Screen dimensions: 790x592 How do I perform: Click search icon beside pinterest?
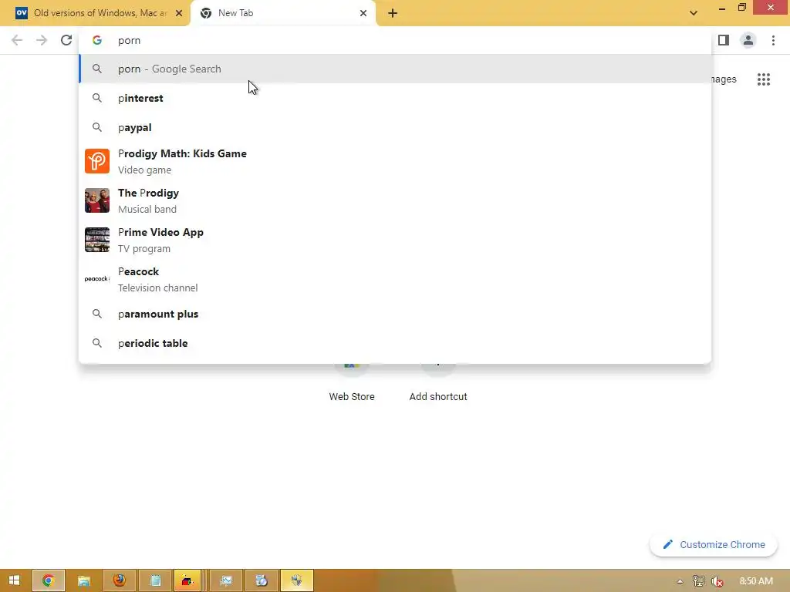(97, 98)
